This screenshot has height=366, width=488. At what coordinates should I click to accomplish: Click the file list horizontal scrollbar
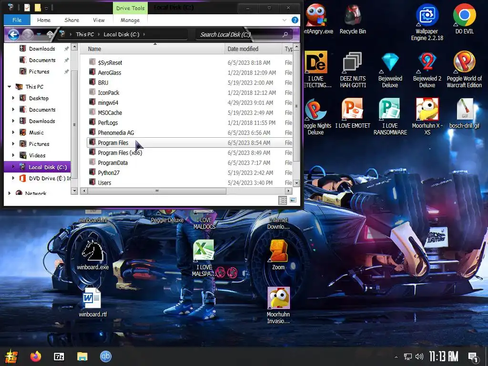(x=157, y=191)
